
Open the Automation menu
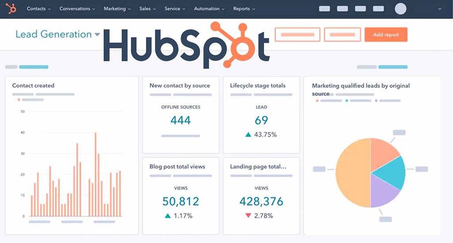[x=209, y=9]
